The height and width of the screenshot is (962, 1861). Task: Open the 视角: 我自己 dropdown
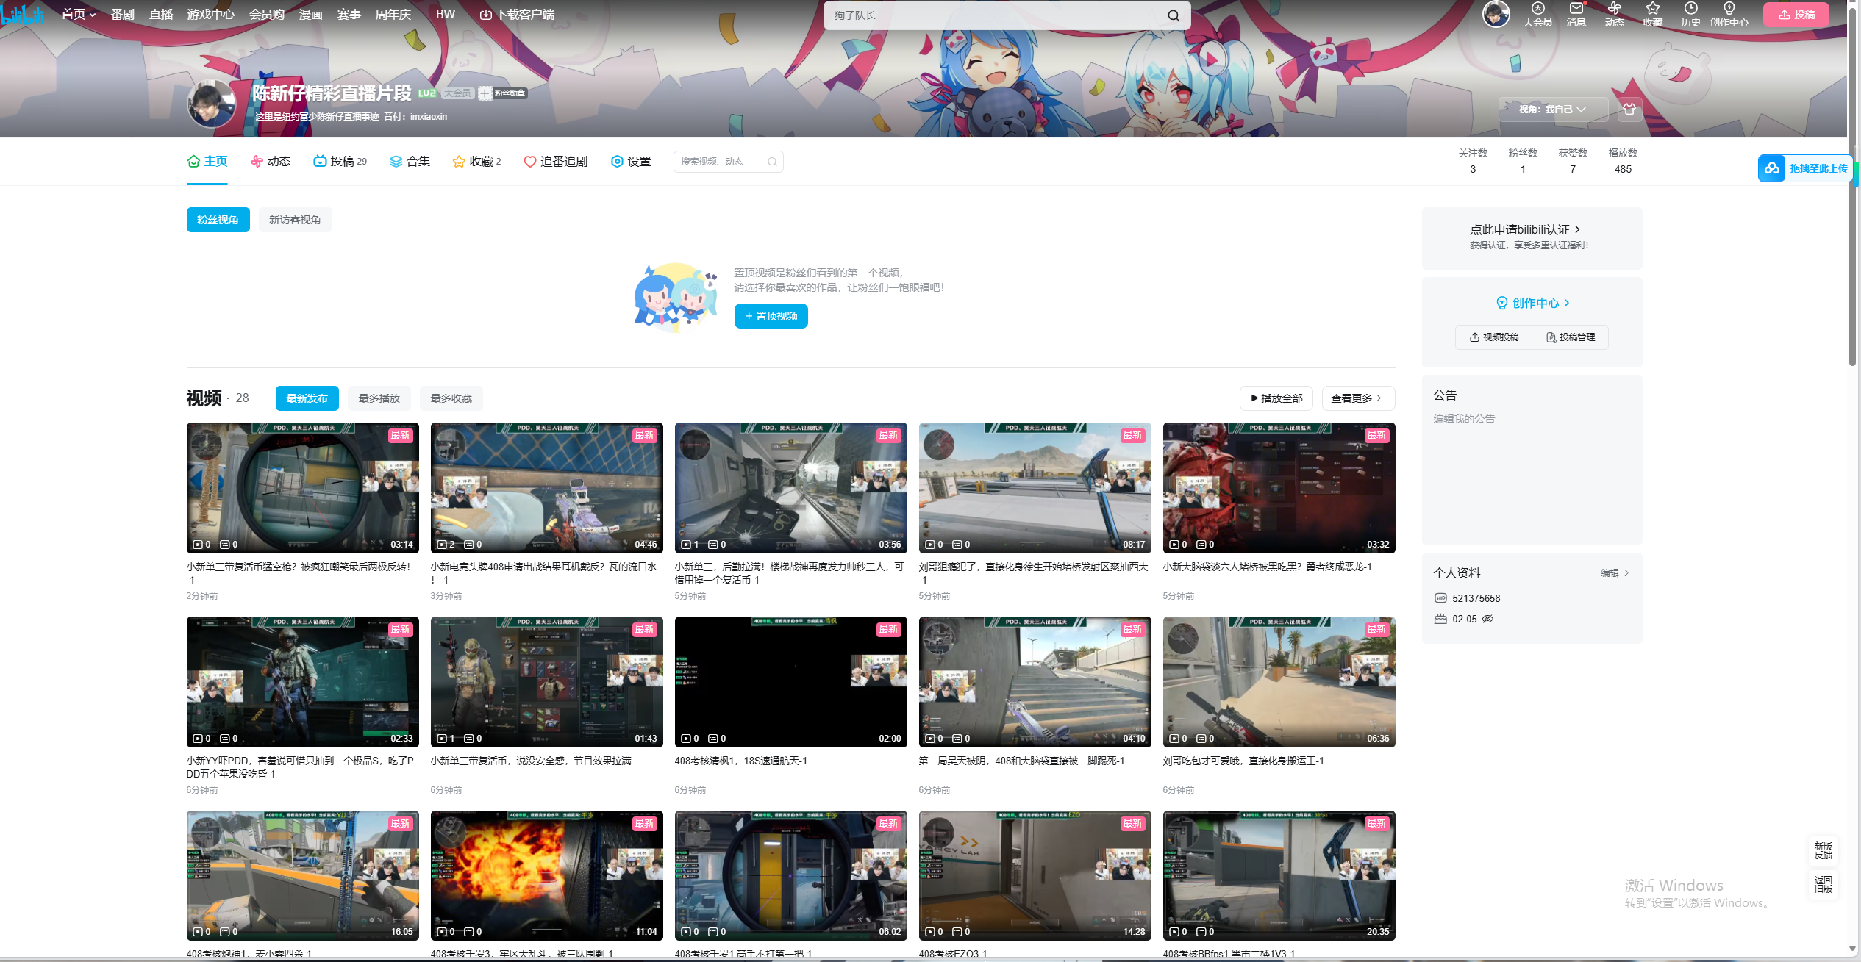coord(1553,110)
